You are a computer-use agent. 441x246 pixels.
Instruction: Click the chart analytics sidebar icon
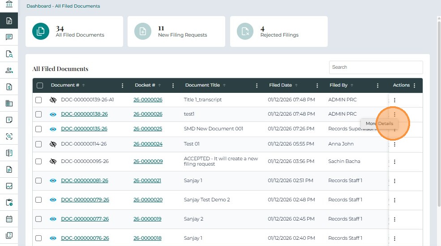tap(9, 186)
